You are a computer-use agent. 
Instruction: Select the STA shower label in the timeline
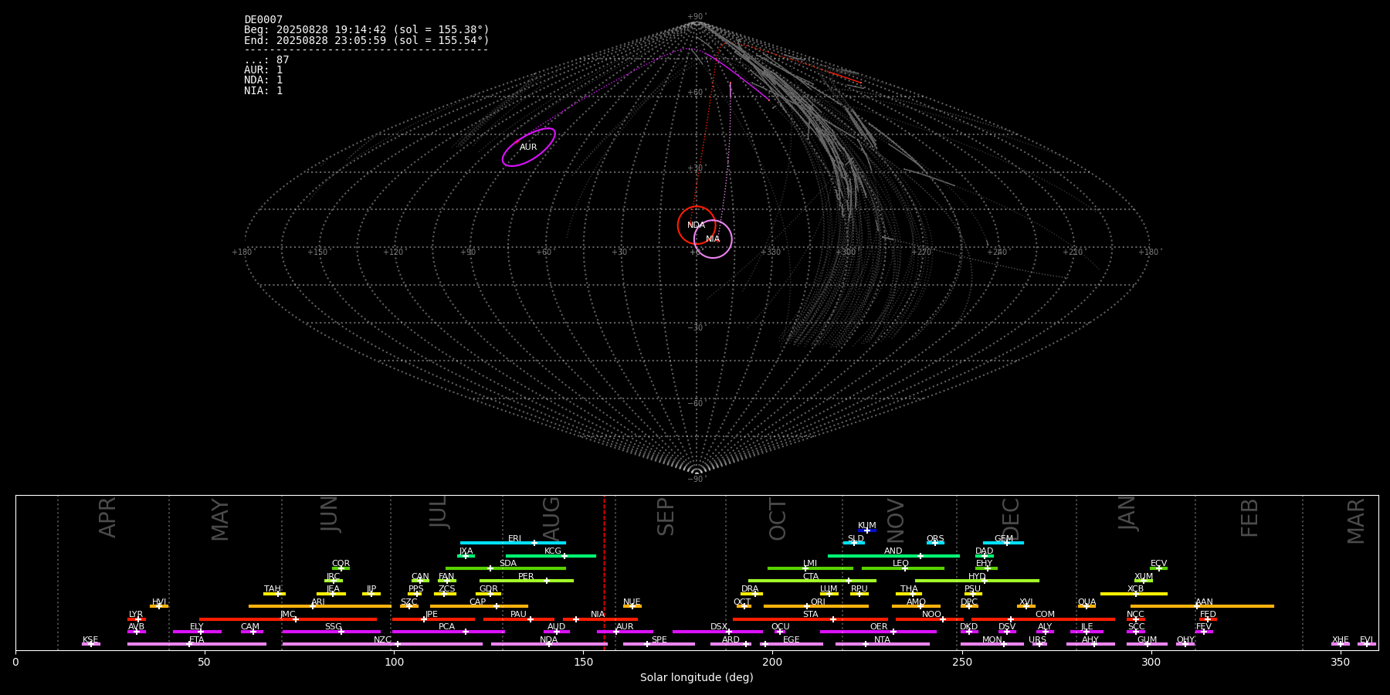click(810, 614)
